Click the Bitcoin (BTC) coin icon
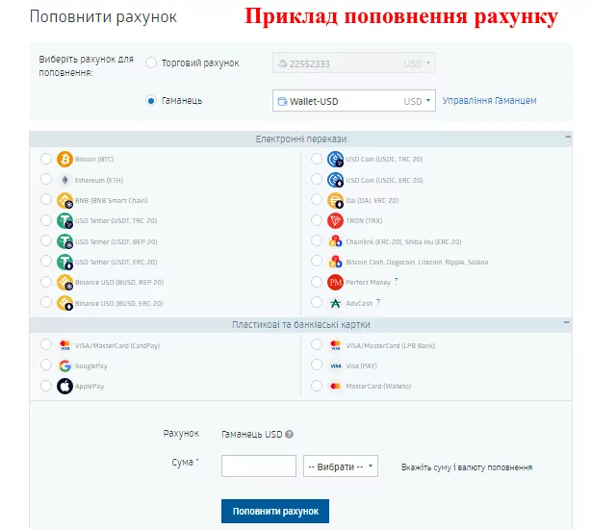Image resolution: width=591 pixels, height=529 pixels. click(x=64, y=159)
